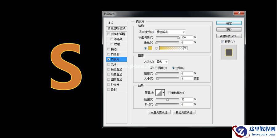277x138 pixels.
Task: Choose the 居中(E) source option
Action: (x=156, y=68)
